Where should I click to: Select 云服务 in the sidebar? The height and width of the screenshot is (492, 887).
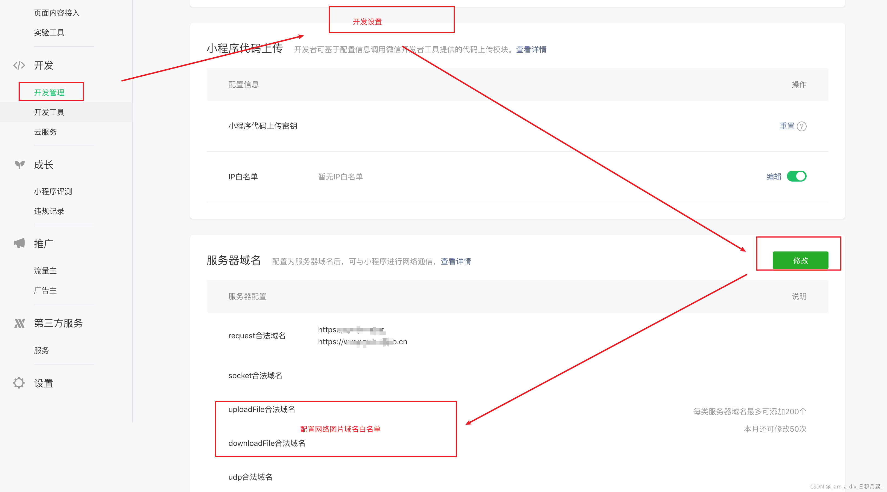coord(45,132)
